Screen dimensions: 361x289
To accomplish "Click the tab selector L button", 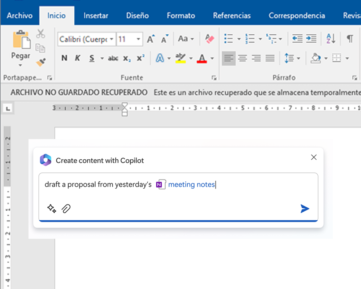I will pyautogui.click(x=8, y=108).
